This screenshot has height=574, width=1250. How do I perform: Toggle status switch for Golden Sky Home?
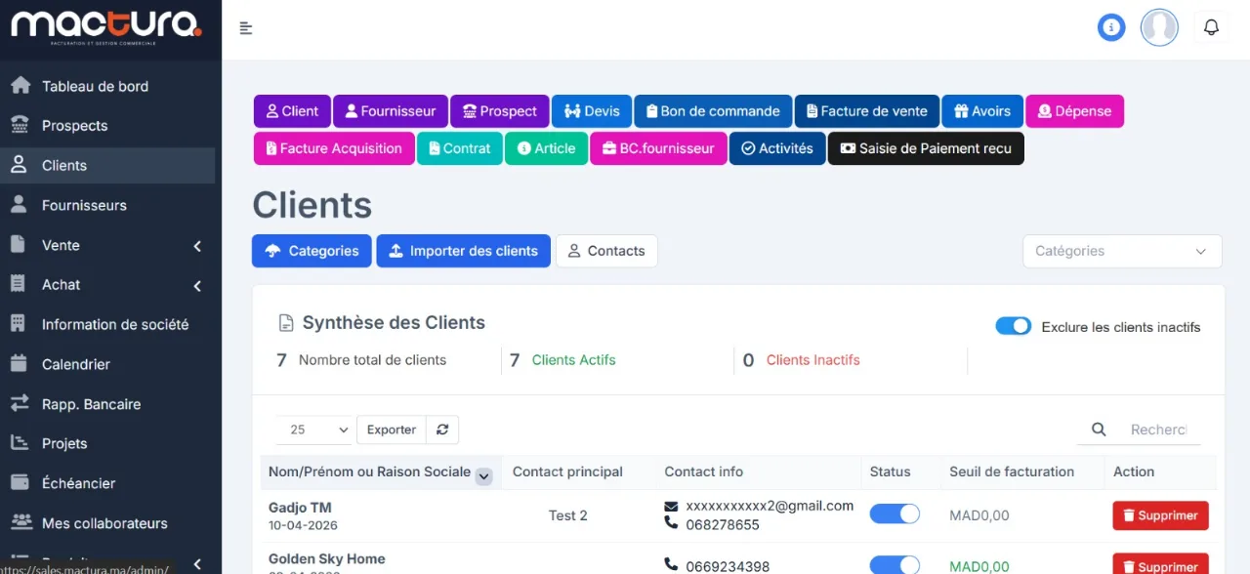895,565
